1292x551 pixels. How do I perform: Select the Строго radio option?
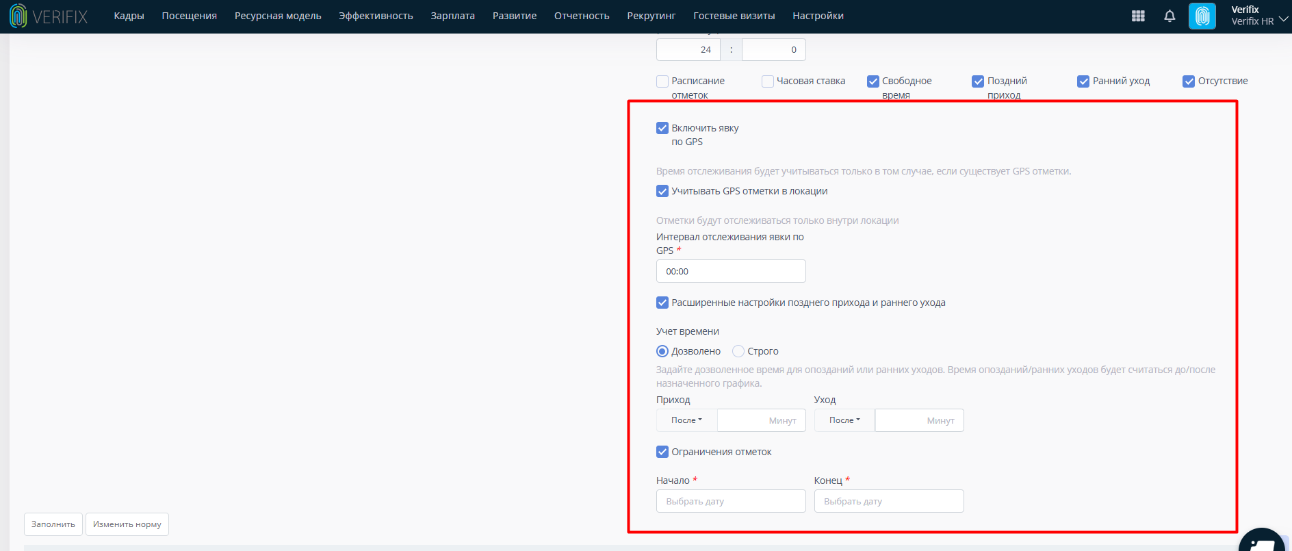tap(738, 351)
